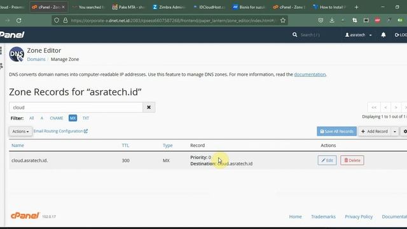
Task: Sort records by Name column
Action: tap(18, 146)
